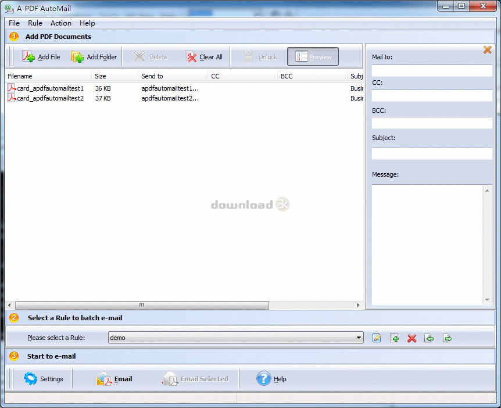Viewport: 501px width, 408px height.
Task: Close the mail preview panel with orange X
Action: pyautogui.click(x=487, y=50)
